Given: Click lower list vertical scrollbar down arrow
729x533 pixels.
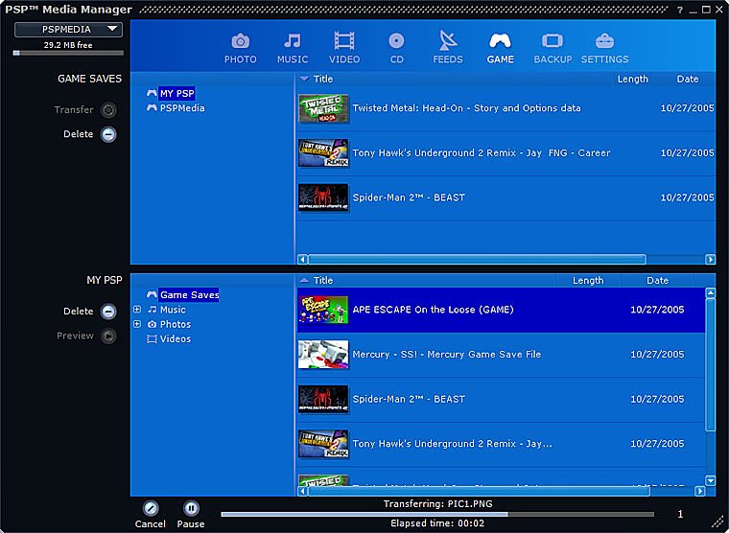Looking at the screenshot, I should point(710,480).
